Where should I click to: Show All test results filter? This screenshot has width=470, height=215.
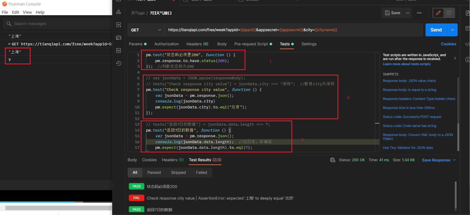point(135,173)
